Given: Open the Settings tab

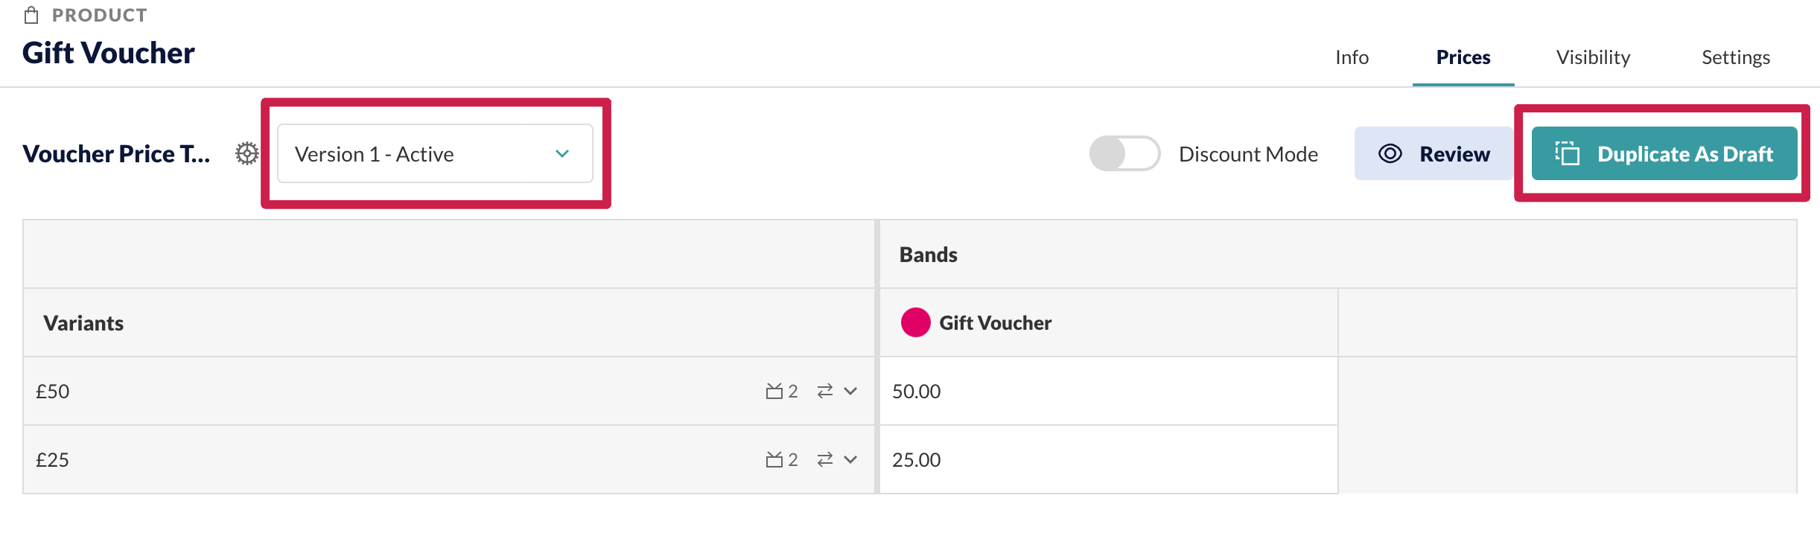Looking at the screenshot, I should (1736, 57).
